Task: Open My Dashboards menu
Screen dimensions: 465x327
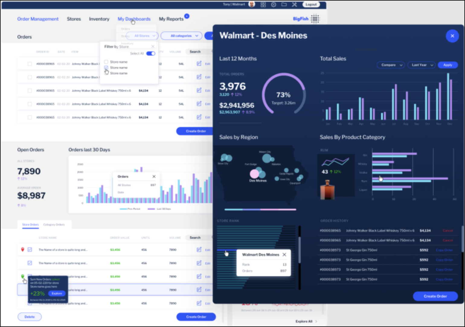Action: pos(134,19)
